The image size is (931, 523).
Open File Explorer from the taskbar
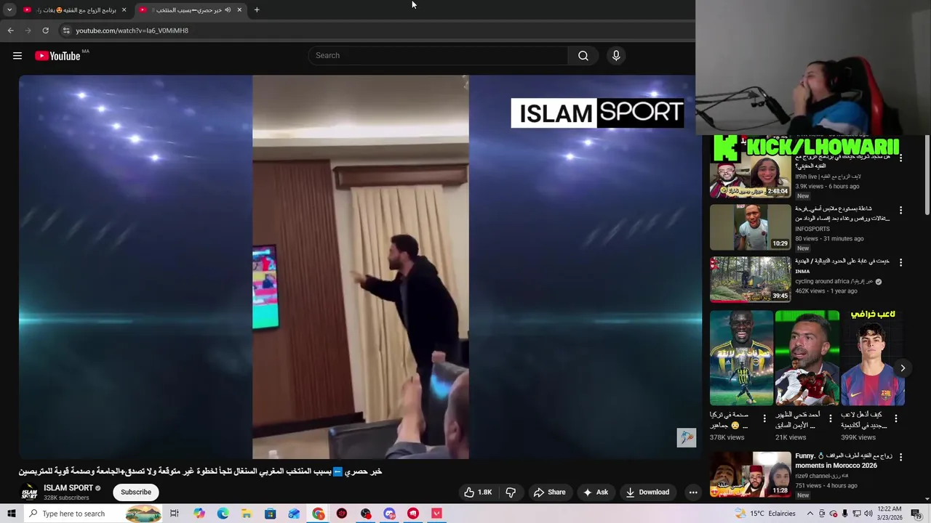pos(247,514)
